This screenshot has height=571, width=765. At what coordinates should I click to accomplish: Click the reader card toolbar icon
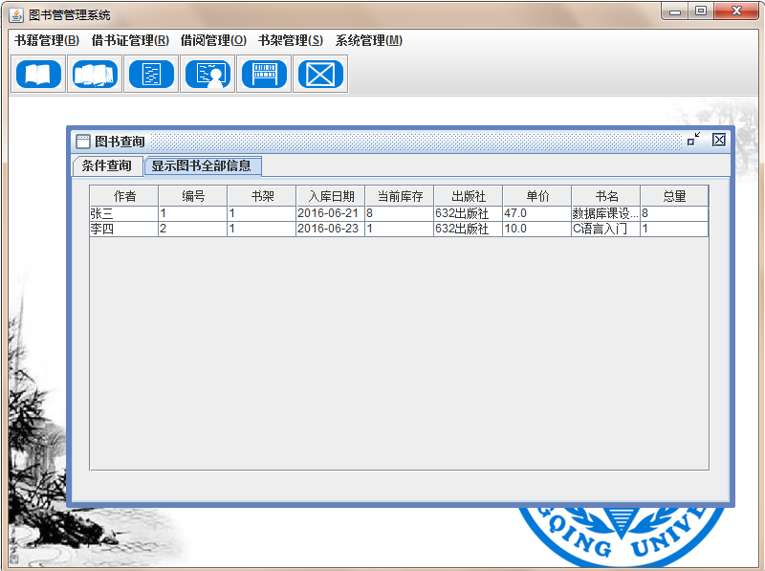pos(208,75)
